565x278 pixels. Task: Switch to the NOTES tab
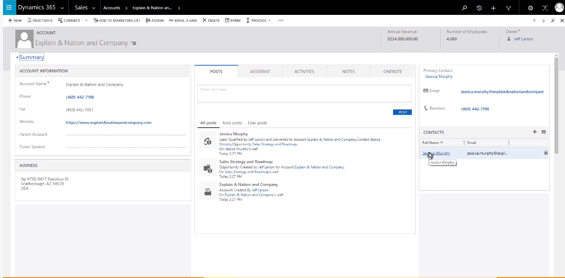[x=348, y=71]
